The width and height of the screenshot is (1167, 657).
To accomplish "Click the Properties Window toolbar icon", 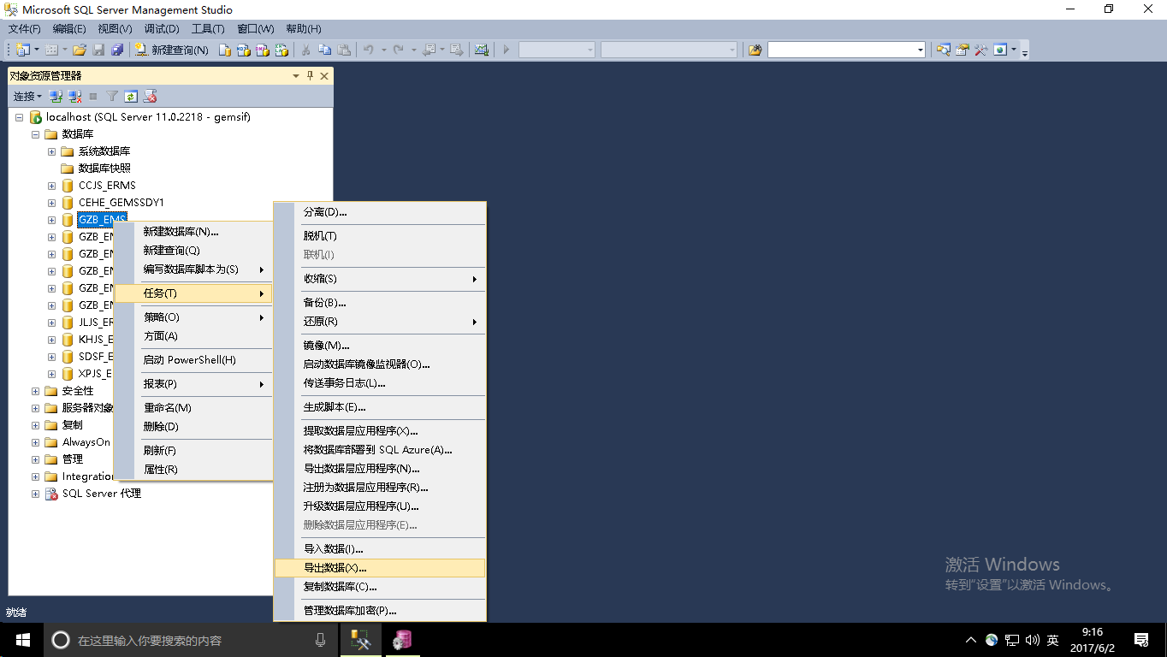I will pos(963,50).
